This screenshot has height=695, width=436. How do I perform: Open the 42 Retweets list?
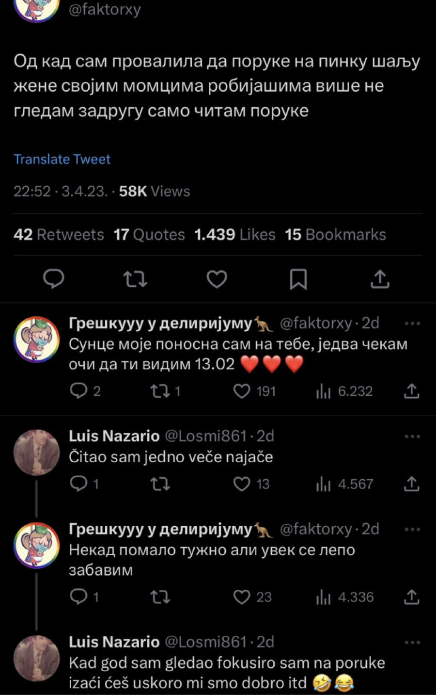pyautogui.click(x=59, y=235)
